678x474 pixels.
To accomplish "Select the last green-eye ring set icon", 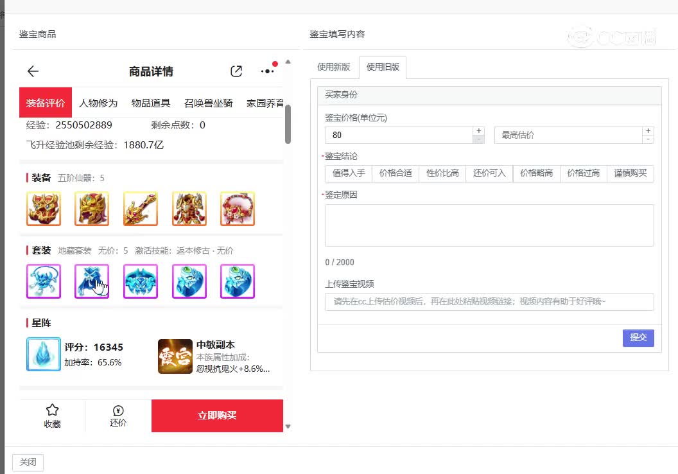I will pos(238,281).
